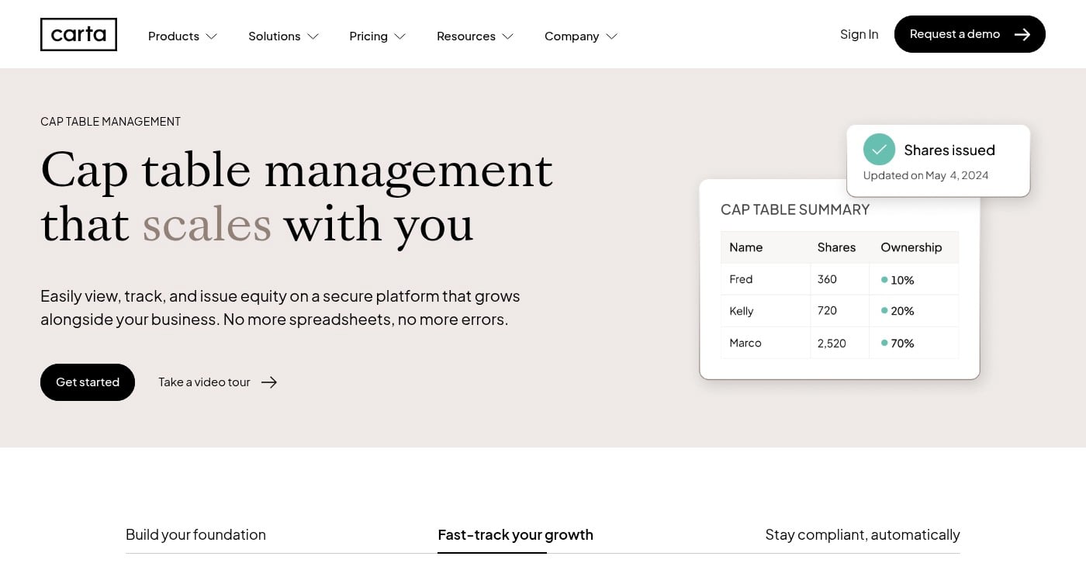Click Request a demo
This screenshot has height=570, width=1086.
(955, 34)
